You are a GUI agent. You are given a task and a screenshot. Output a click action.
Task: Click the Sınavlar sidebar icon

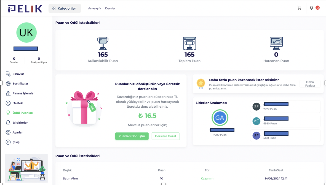8,74
